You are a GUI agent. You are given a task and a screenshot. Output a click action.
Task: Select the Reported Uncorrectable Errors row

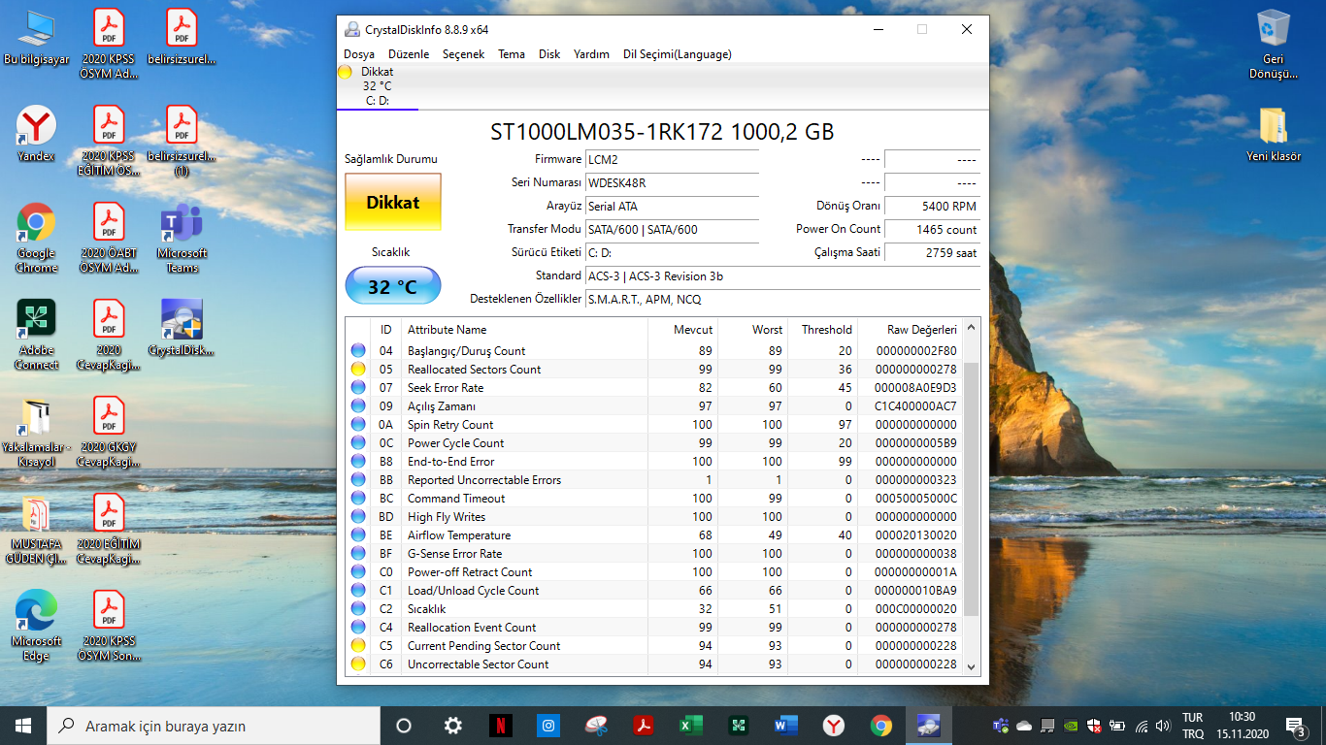pos(653,480)
